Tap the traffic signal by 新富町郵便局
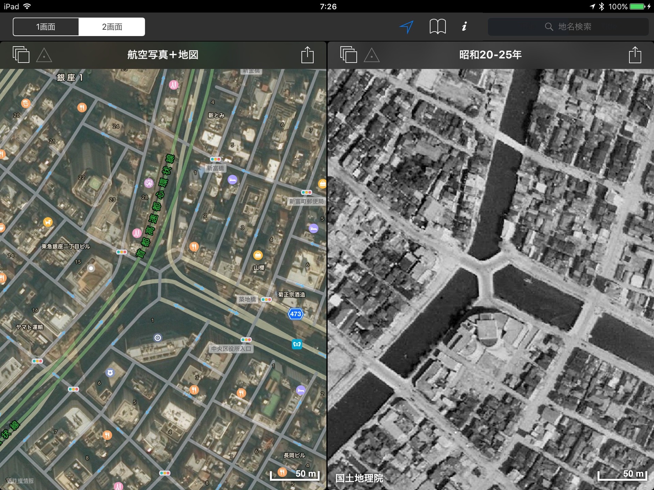This screenshot has height=490, width=654. [306, 192]
